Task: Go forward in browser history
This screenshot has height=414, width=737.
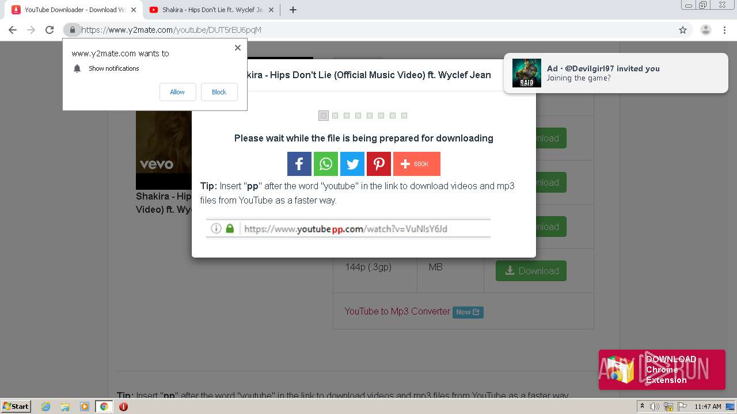Action: [31, 30]
